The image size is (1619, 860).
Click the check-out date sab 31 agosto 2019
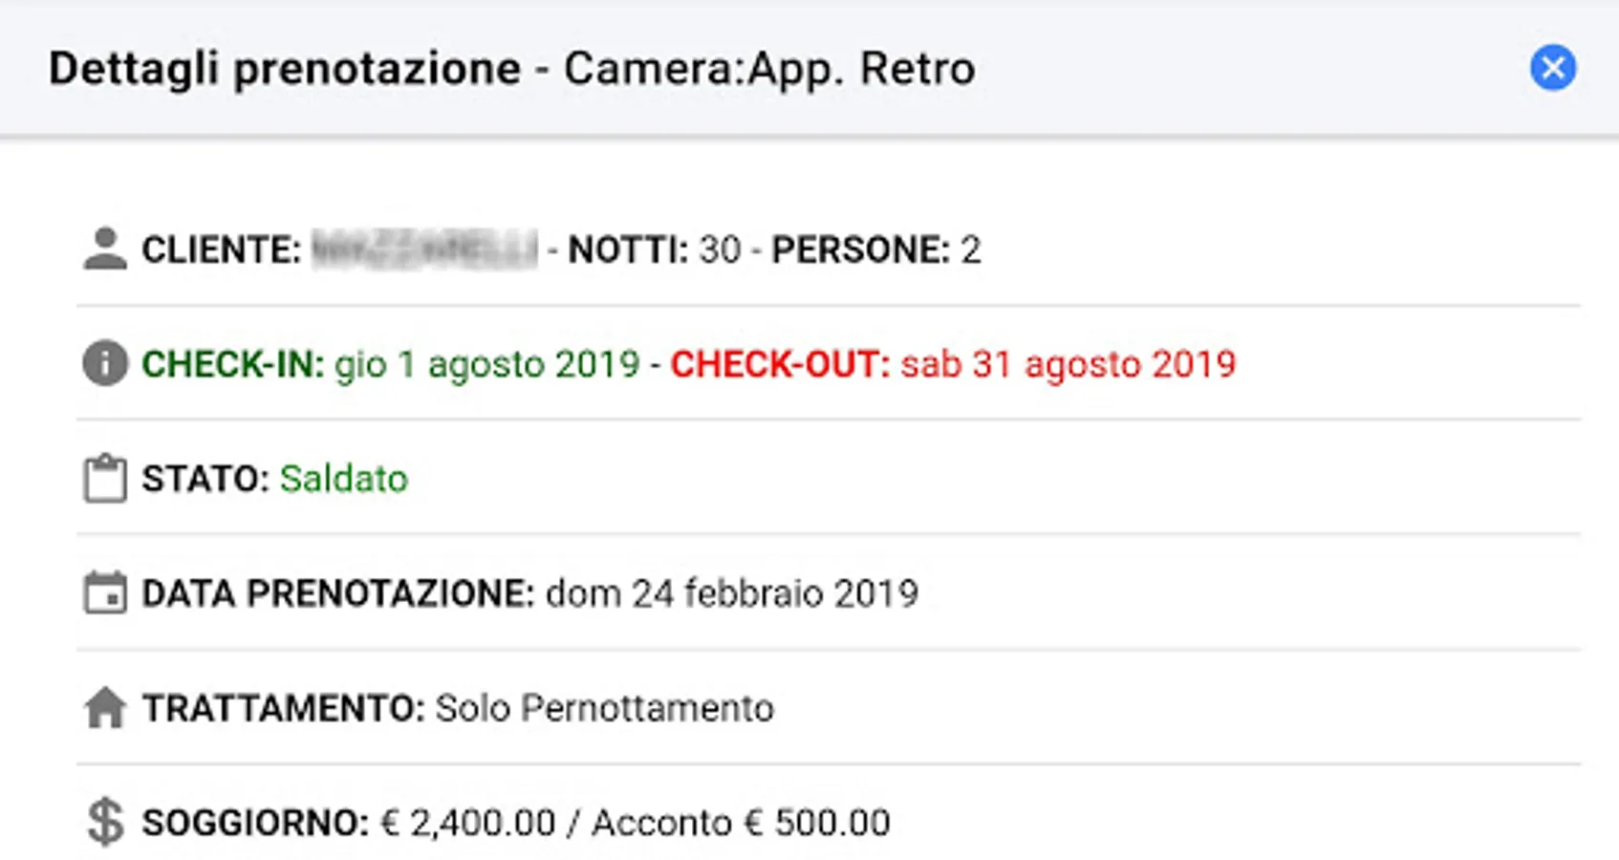tap(1068, 364)
